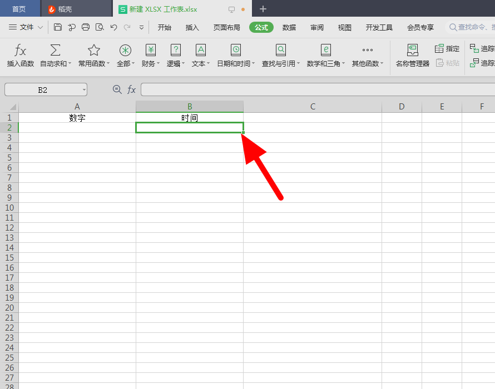Add a new tab with plus button

263,9
